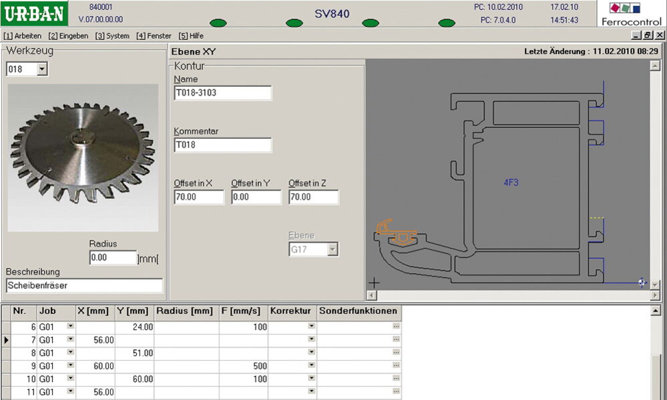667x400 pixels.
Task: Expand the Ebene G17 dropdown
Action: point(332,250)
